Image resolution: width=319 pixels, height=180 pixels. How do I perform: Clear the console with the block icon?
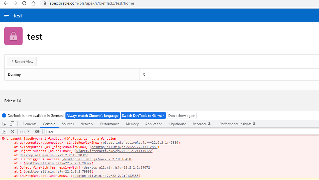click(12, 132)
